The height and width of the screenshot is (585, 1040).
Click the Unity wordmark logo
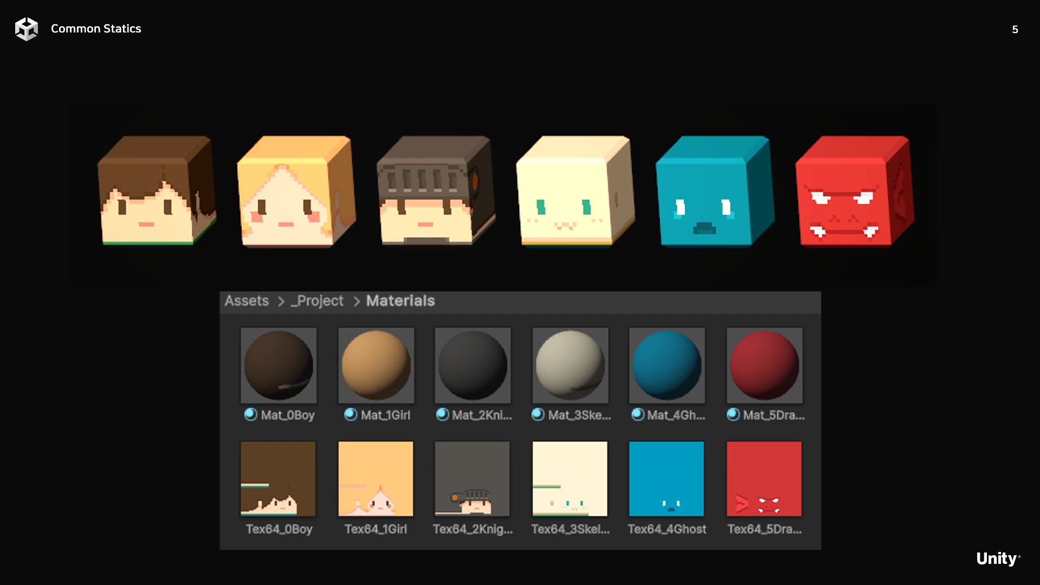997,558
